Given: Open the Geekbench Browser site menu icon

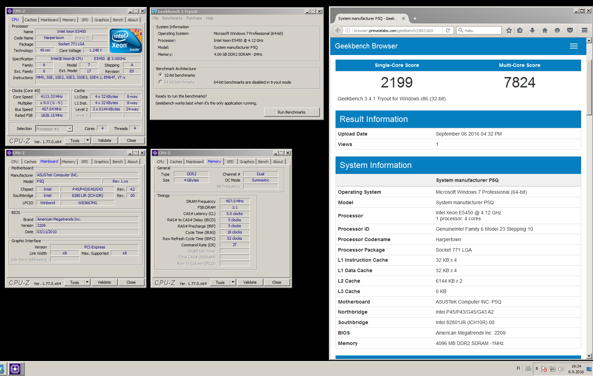Looking at the screenshot, I should coord(574,46).
